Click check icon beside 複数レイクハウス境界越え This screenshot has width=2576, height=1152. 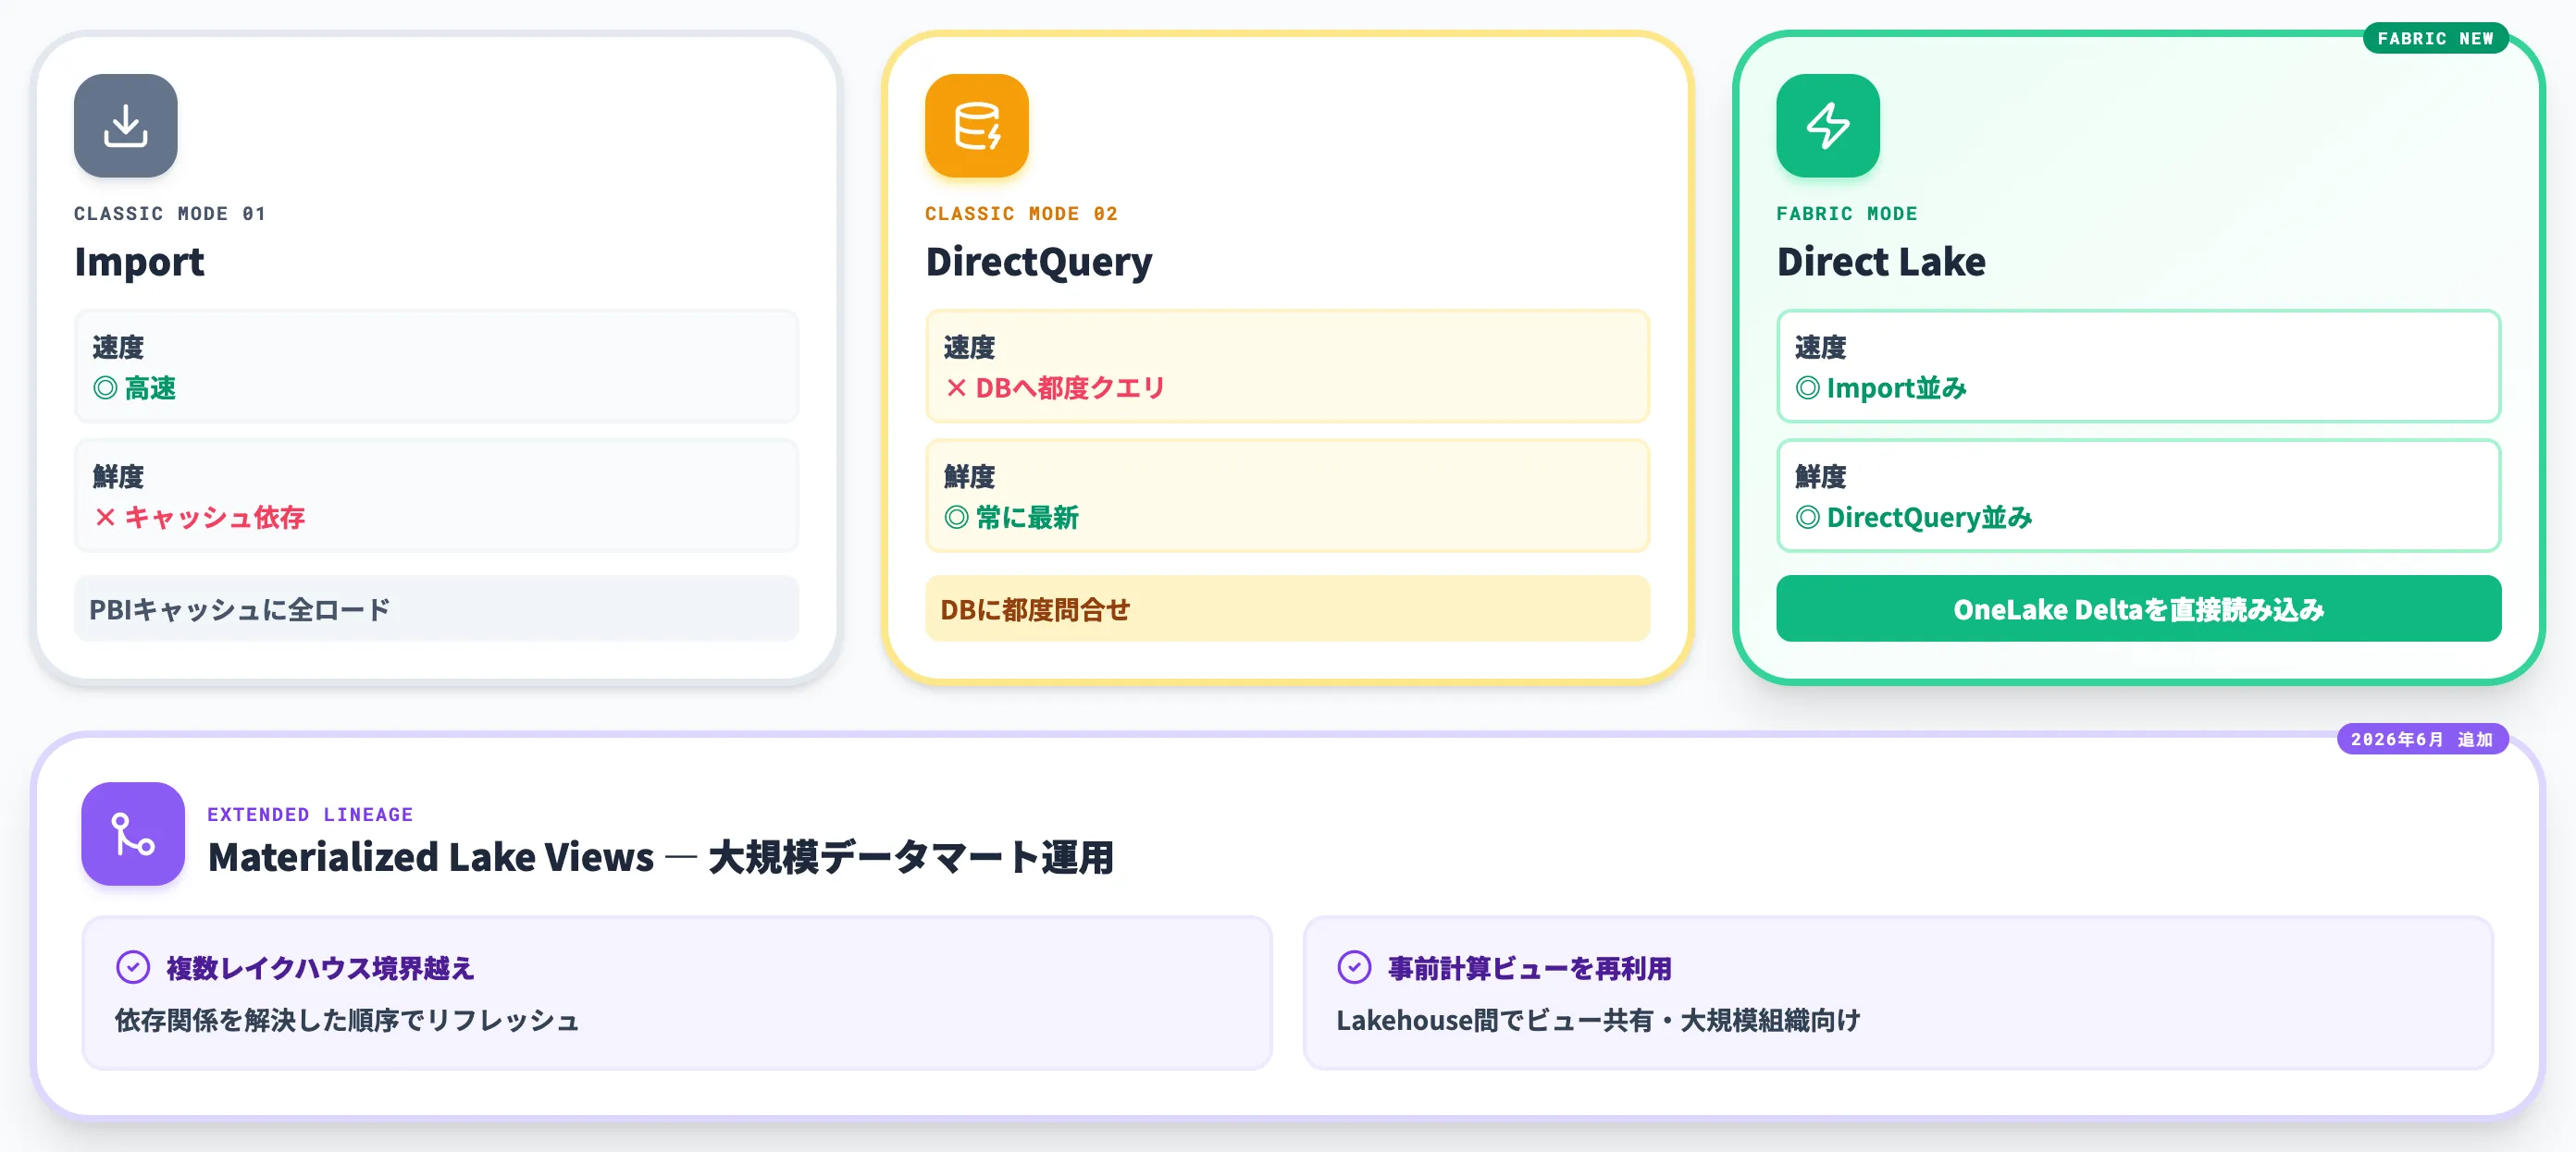[x=133, y=967]
